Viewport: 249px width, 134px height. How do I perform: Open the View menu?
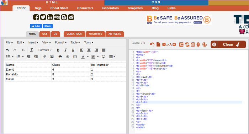click(x=46, y=42)
